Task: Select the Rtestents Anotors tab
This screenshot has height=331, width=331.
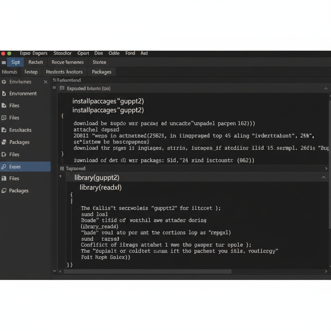Action: (64, 72)
